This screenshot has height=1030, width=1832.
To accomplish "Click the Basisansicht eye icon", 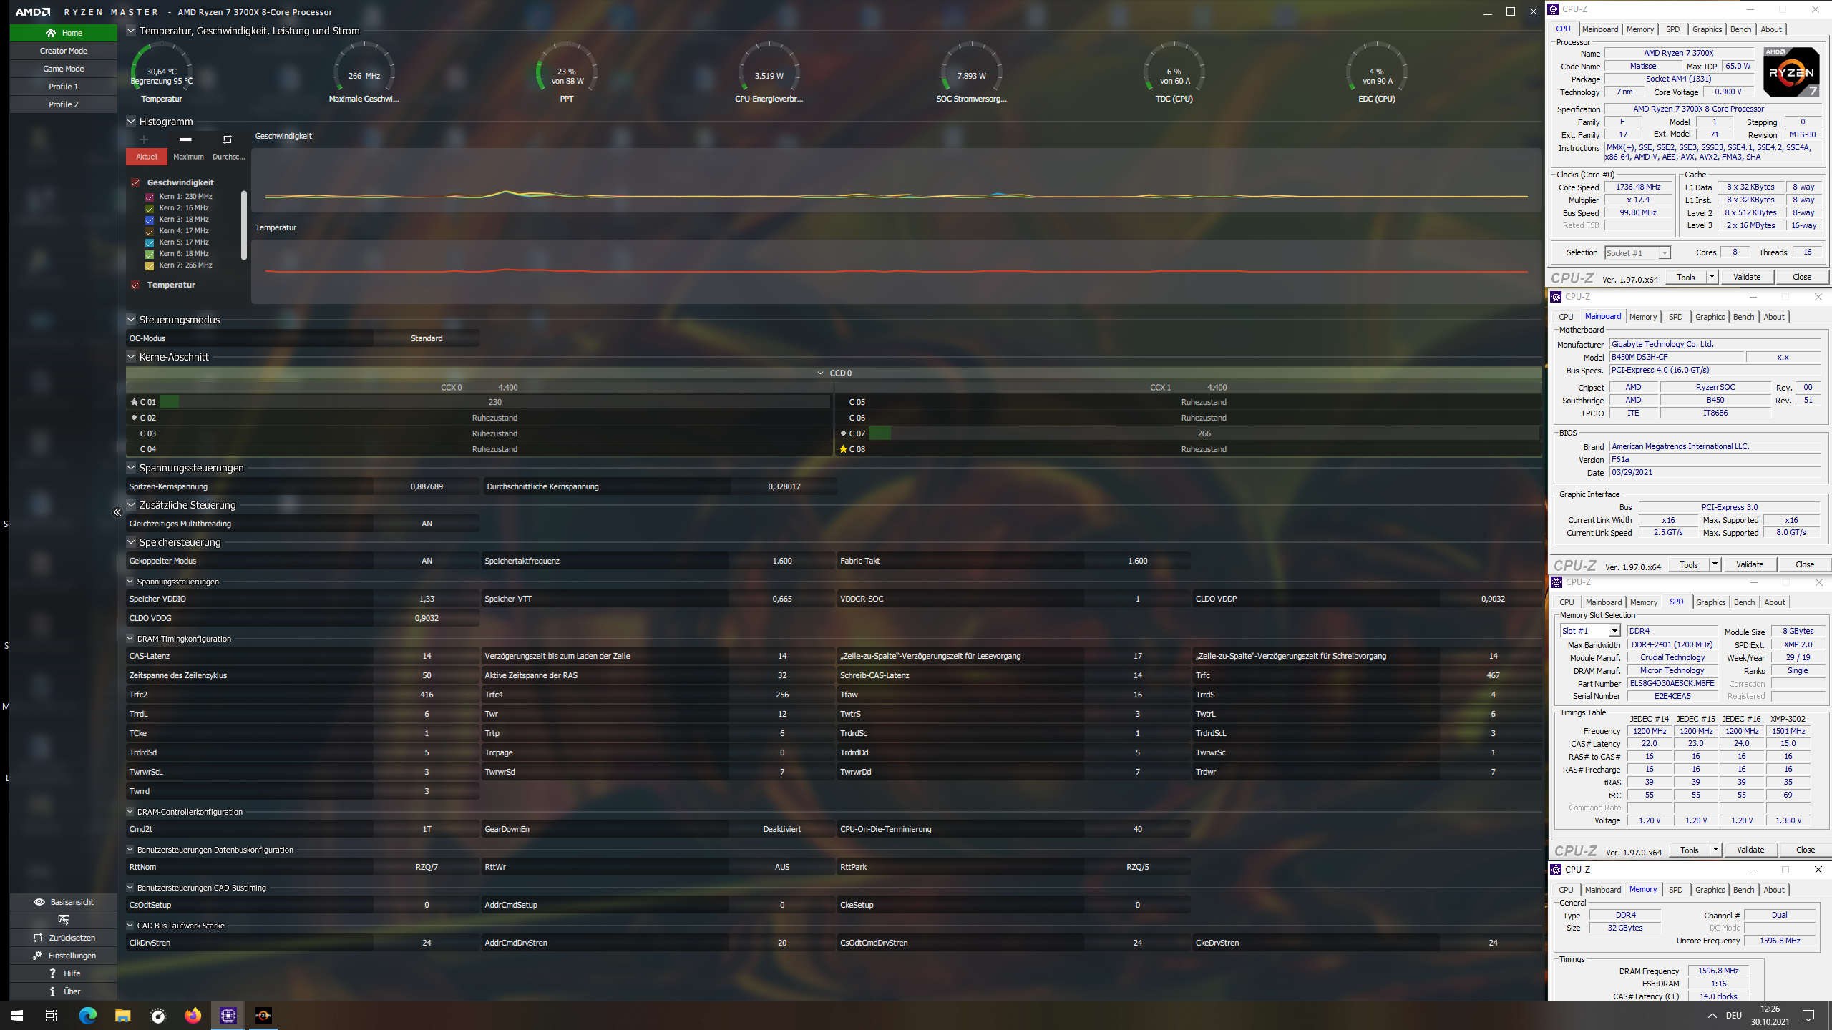I will click(39, 902).
